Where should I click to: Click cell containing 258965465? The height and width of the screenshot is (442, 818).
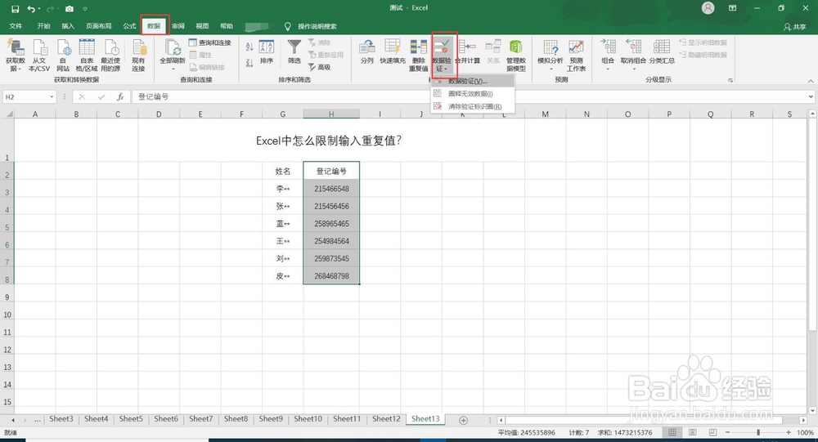tap(331, 224)
